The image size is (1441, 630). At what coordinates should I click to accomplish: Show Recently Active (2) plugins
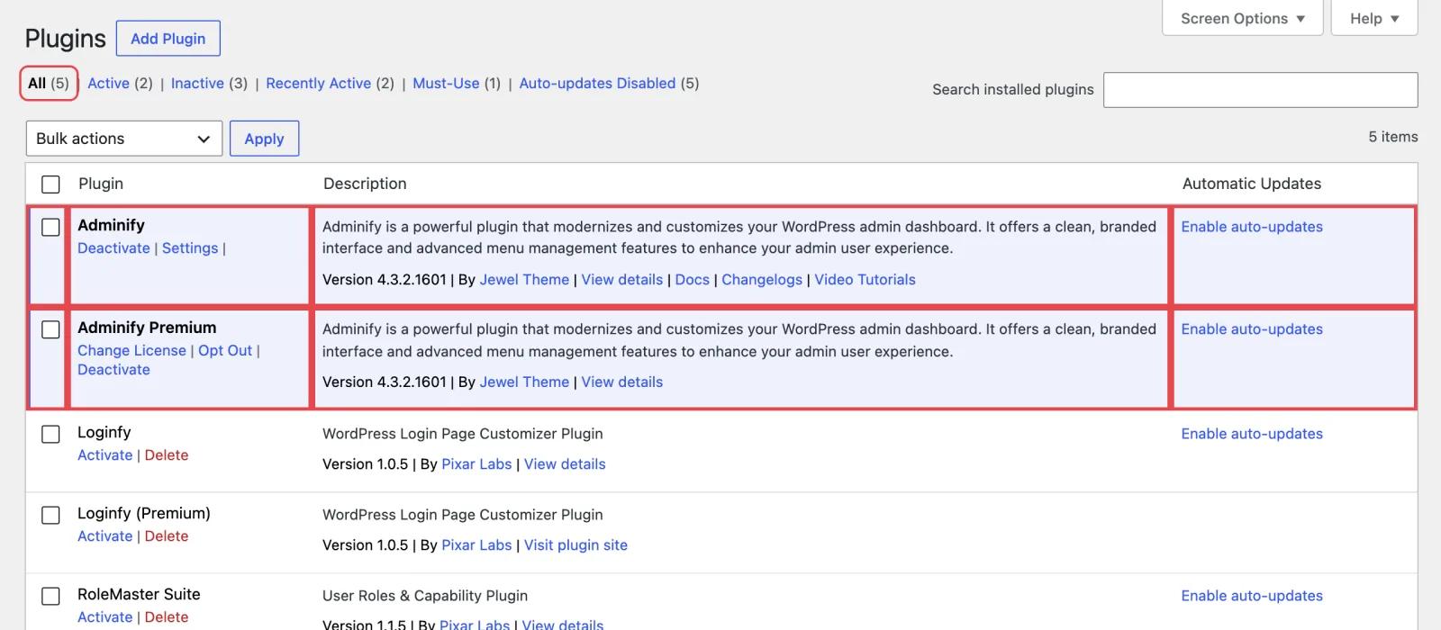[x=330, y=83]
